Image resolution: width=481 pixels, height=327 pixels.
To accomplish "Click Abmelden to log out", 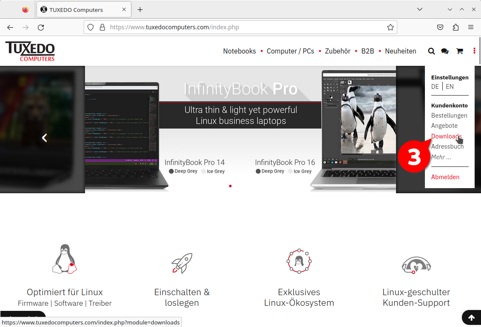I will 445,177.
